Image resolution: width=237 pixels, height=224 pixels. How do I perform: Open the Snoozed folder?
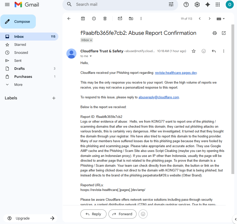pyautogui.click(x=29, y=53)
